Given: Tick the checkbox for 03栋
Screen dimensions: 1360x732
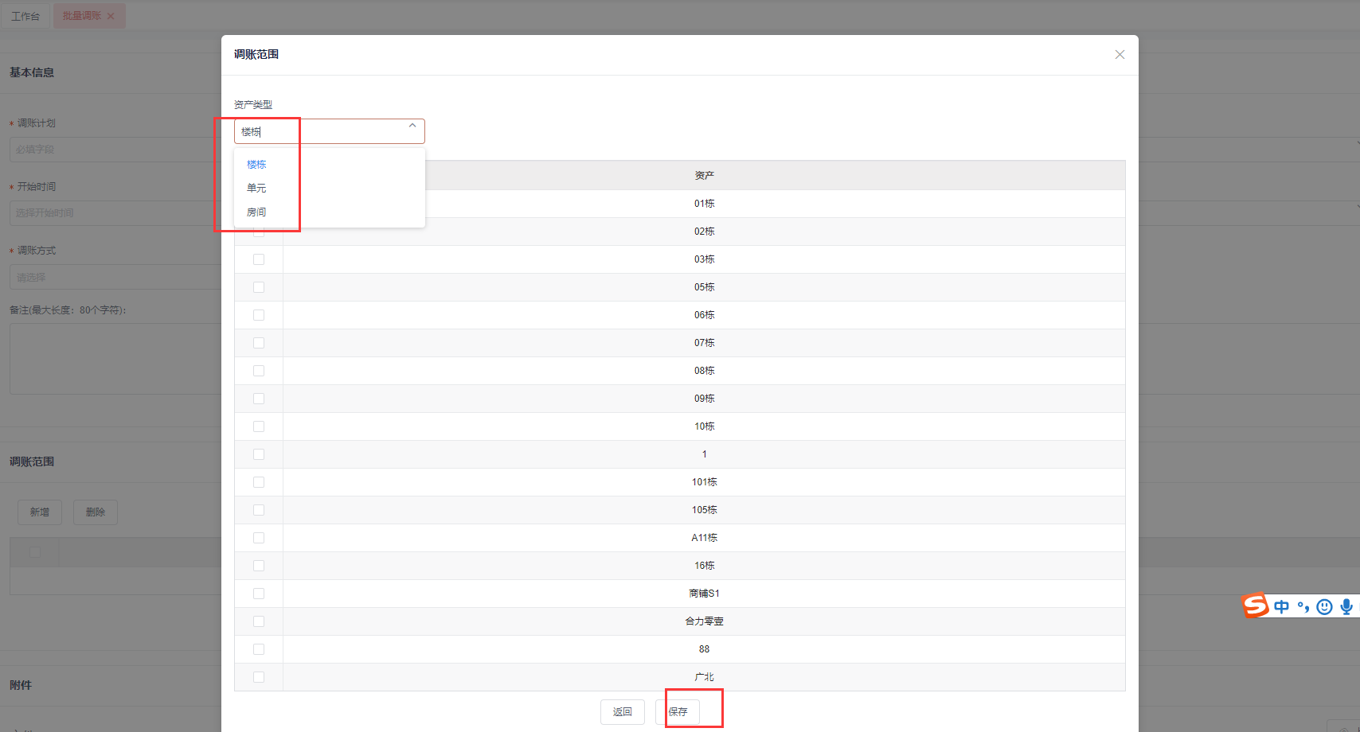Looking at the screenshot, I should click(259, 259).
